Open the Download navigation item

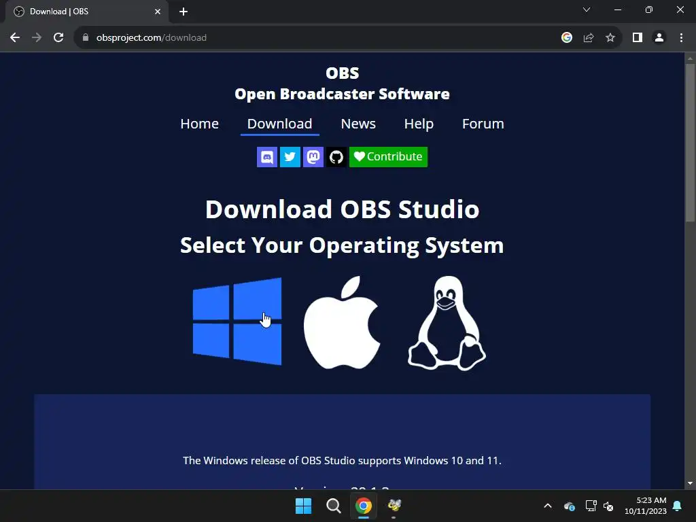(279, 124)
